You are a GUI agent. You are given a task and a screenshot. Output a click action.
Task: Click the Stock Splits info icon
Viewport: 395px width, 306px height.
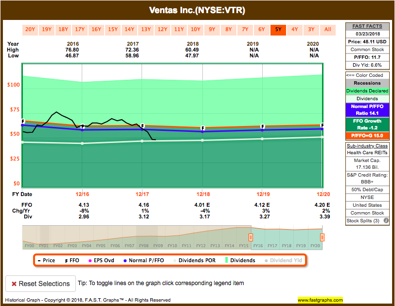[x=386, y=221]
